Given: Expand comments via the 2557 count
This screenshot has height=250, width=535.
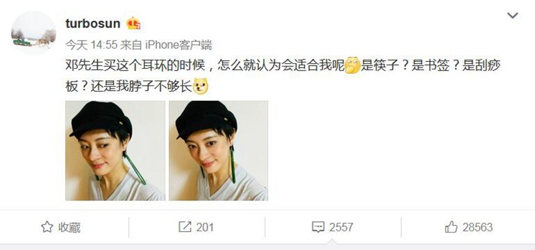Looking at the screenshot, I should point(341,227).
